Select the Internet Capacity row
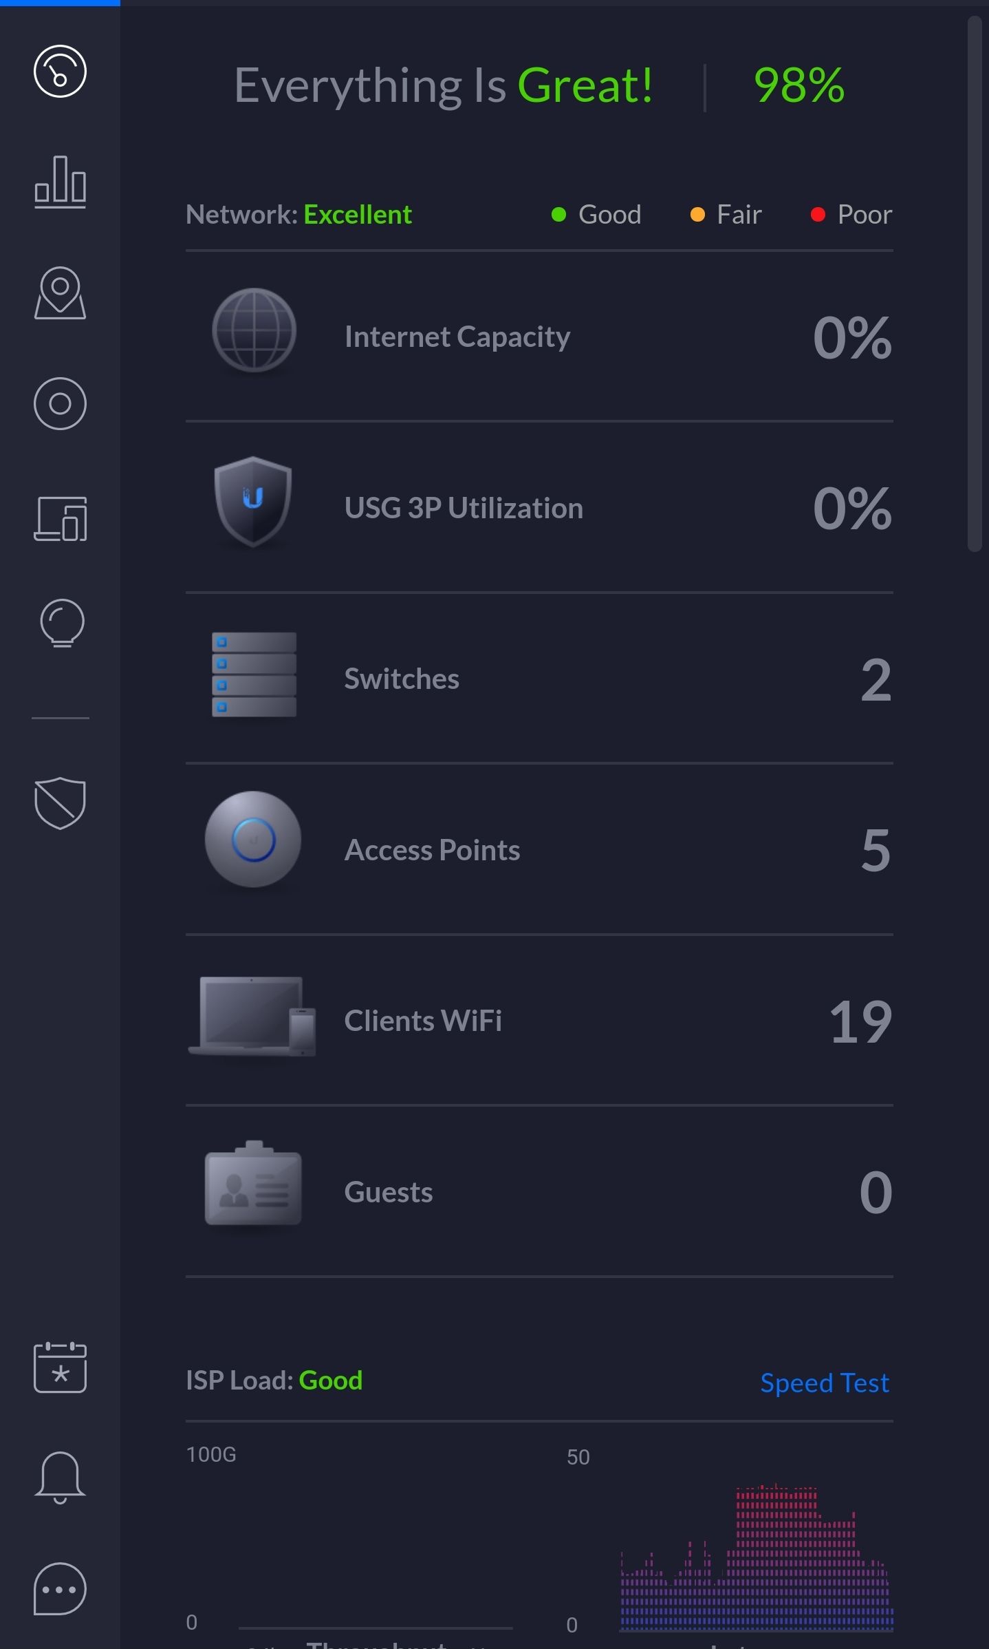 coord(539,337)
